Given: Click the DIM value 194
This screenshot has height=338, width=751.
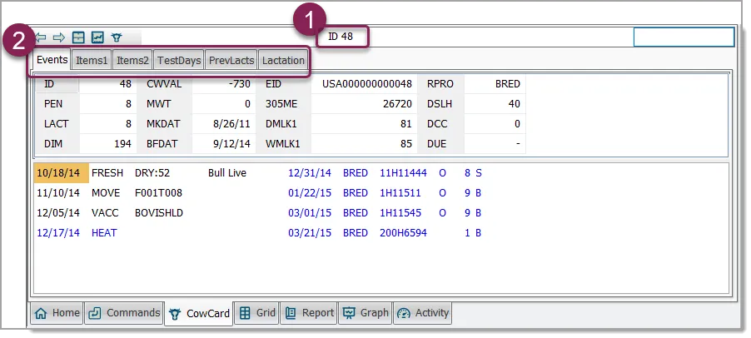Looking at the screenshot, I should click(x=122, y=144).
